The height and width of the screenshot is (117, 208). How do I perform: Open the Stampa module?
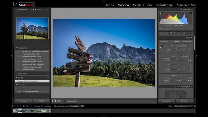coord(182,5)
